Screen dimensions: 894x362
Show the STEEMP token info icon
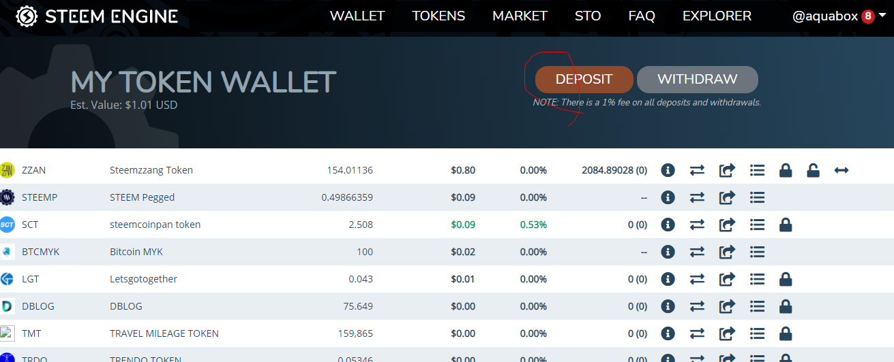click(668, 197)
